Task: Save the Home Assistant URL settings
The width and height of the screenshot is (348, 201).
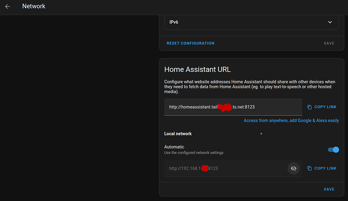Action: point(329,189)
